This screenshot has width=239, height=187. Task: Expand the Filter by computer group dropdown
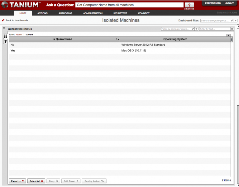coord(197,29)
